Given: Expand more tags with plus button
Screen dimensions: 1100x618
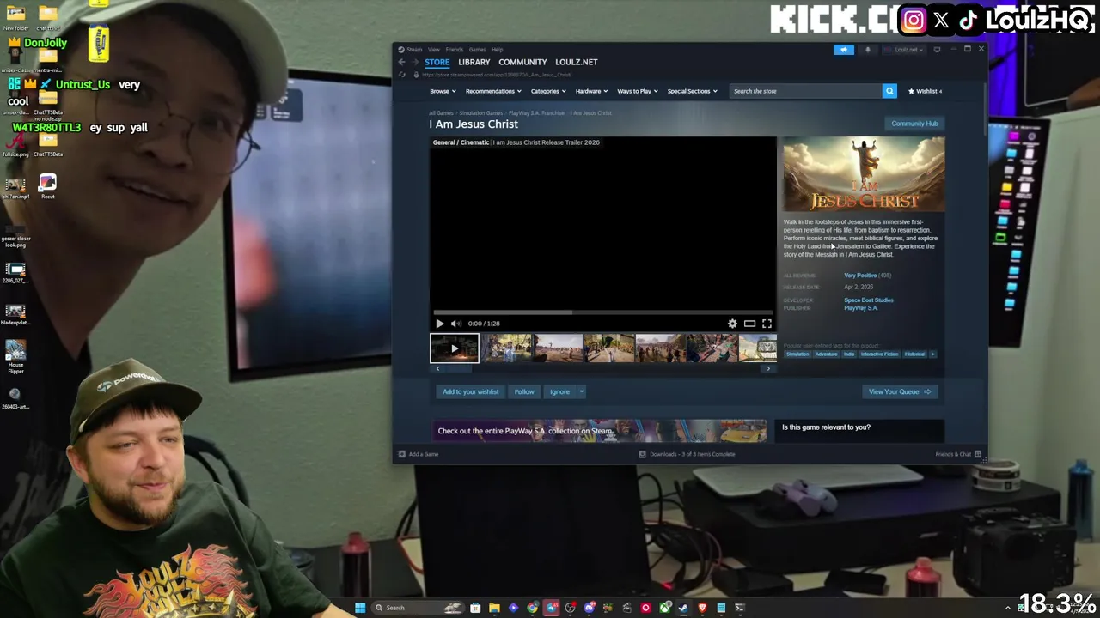Looking at the screenshot, I should pyautogui.click(x=932, y=354).
